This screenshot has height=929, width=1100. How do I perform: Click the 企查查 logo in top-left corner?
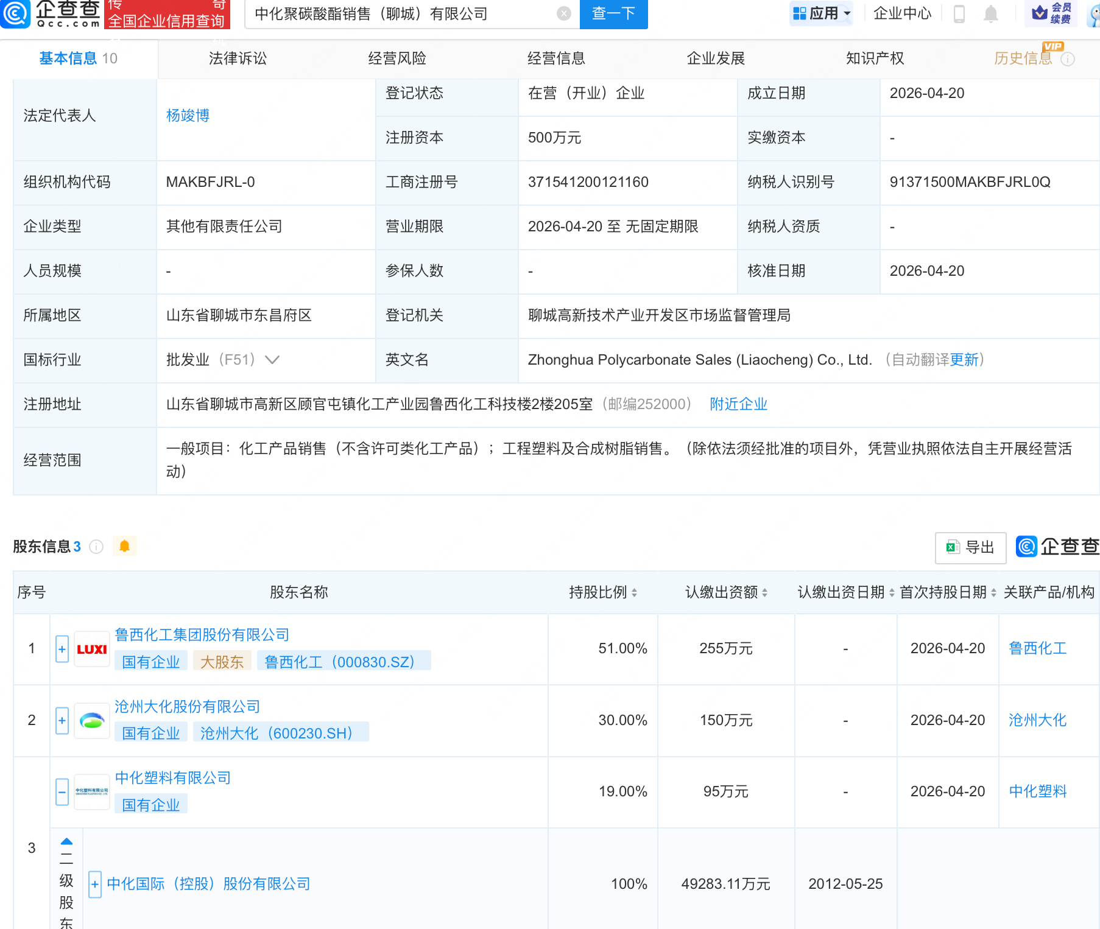pos(52,15)
